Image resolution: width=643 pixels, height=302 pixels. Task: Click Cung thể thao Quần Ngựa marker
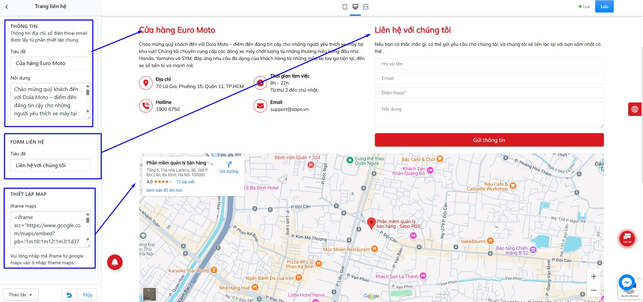350,160
